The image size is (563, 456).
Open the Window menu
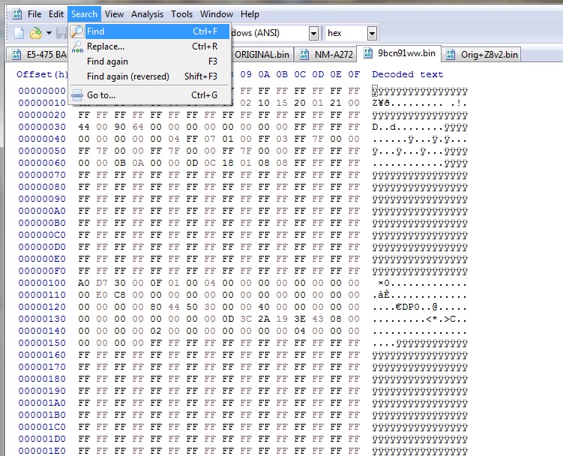tap(217, 14)
